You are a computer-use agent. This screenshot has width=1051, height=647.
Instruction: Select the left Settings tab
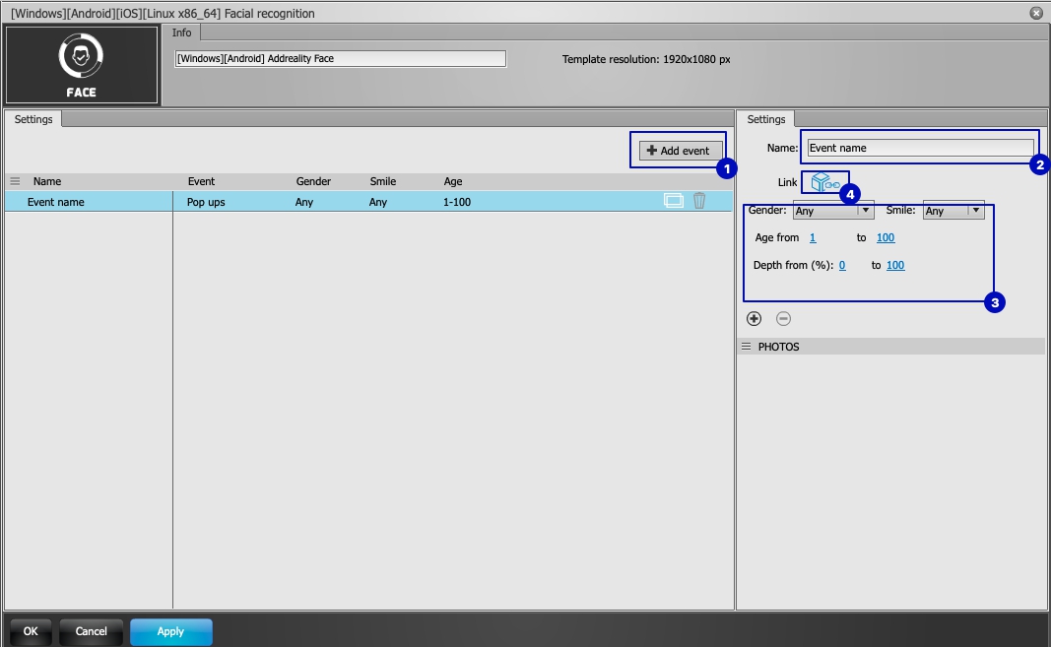coord(33,119)
